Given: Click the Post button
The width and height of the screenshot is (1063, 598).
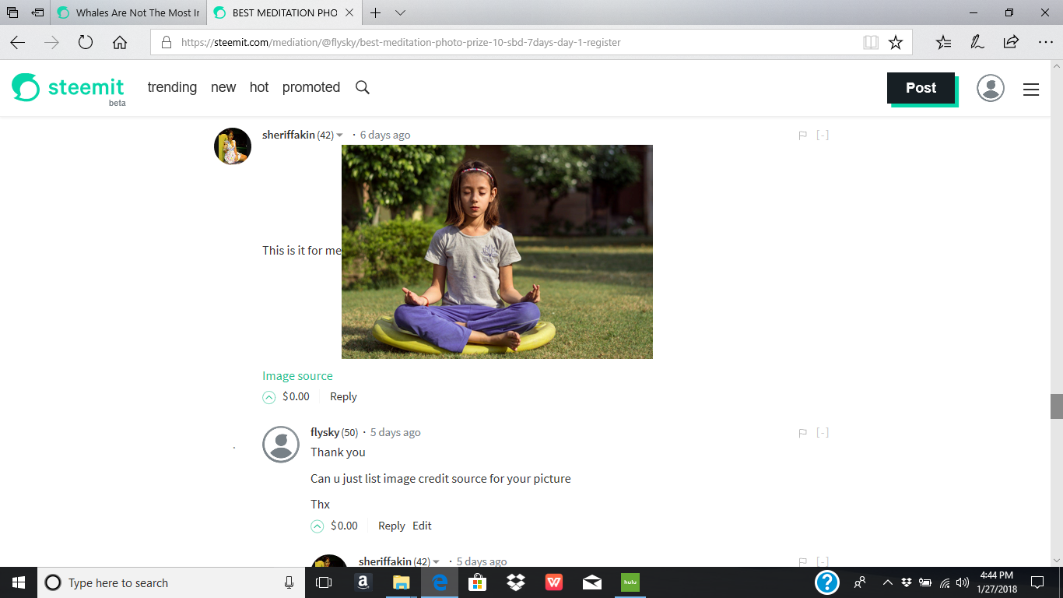Looking at the screenshot, I should point(921,88).
